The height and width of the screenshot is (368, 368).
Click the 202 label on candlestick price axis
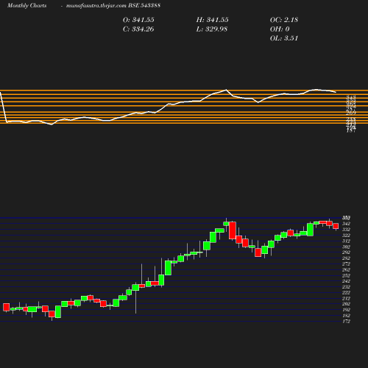click(x=346, y=304)
